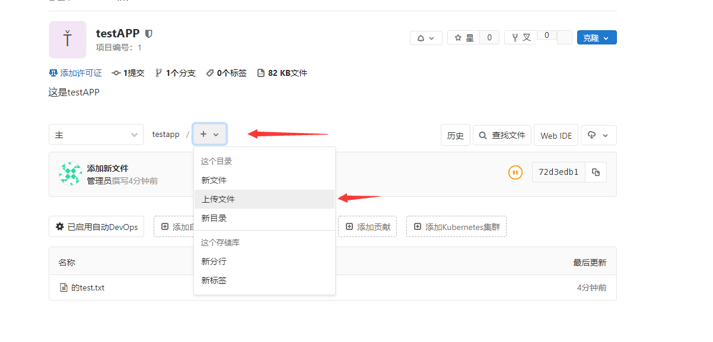
Task: Open the Web IDE button
Action: point(556,135)
